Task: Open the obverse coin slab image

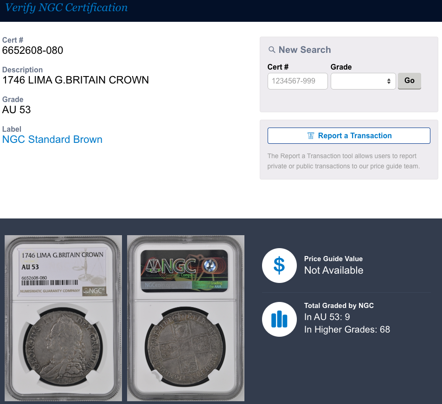Action: [x=64, y=318]
